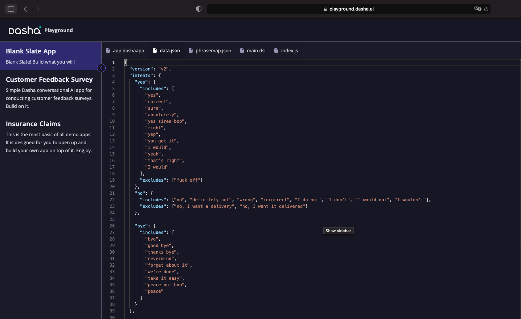Click "forget about it" on line 32
This screenshot has height=319, width=521.
(167, 265)
